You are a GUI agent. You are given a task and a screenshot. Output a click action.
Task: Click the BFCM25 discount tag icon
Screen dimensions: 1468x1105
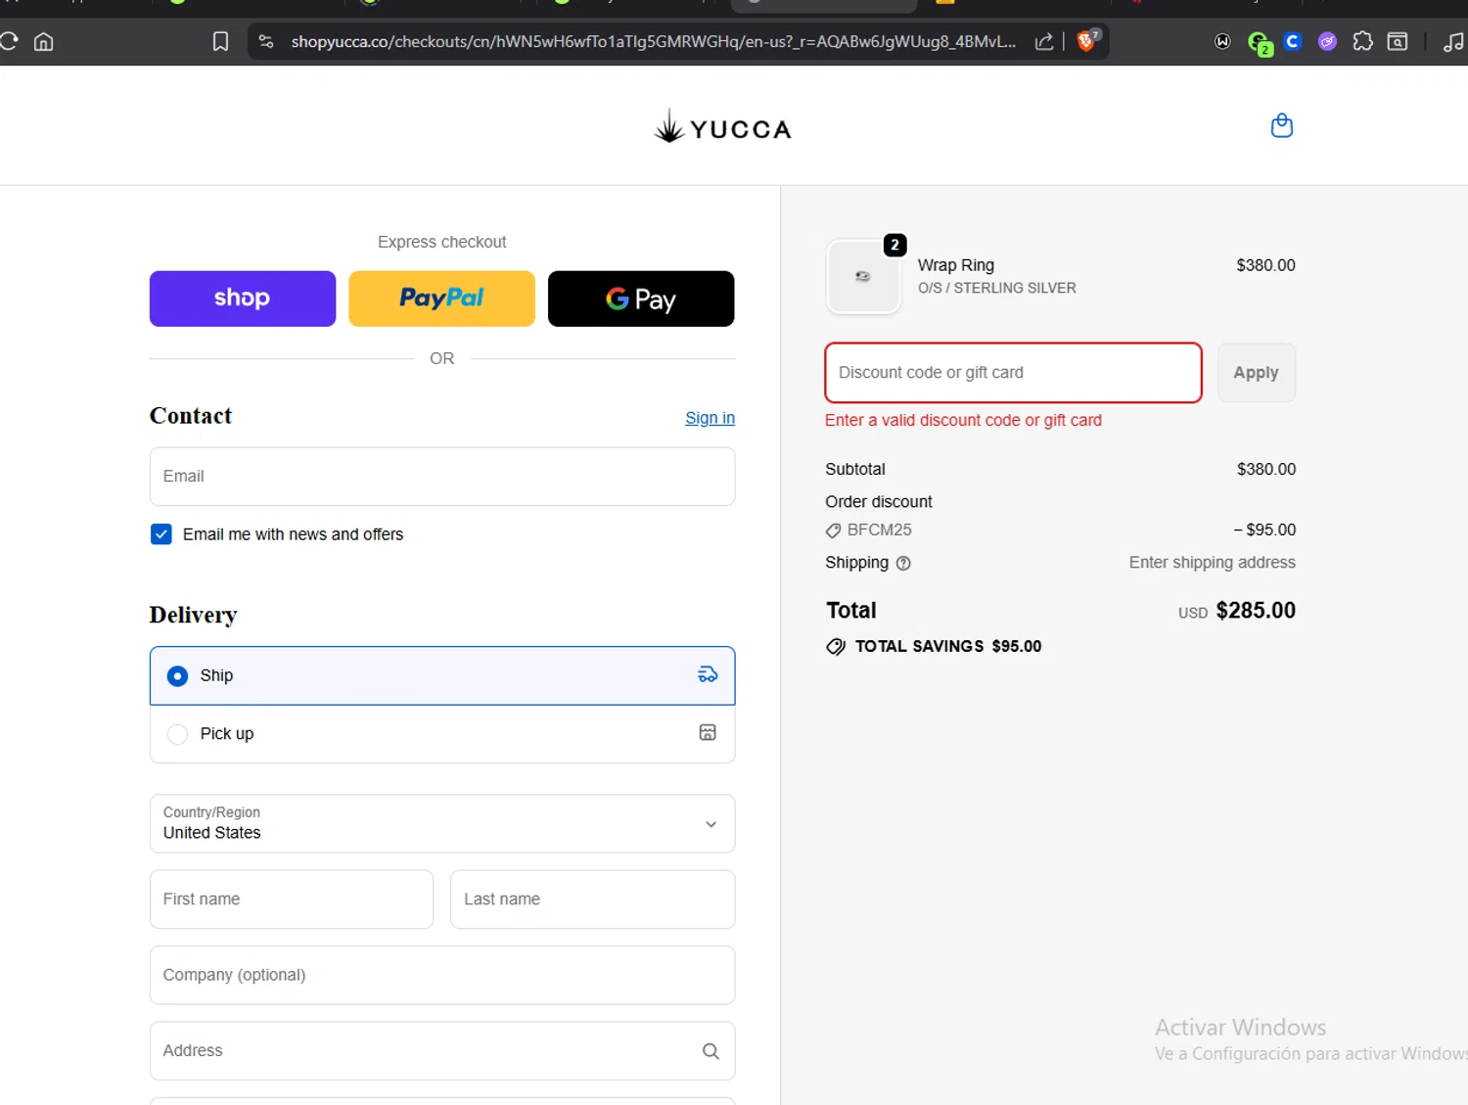click(833, 530)
